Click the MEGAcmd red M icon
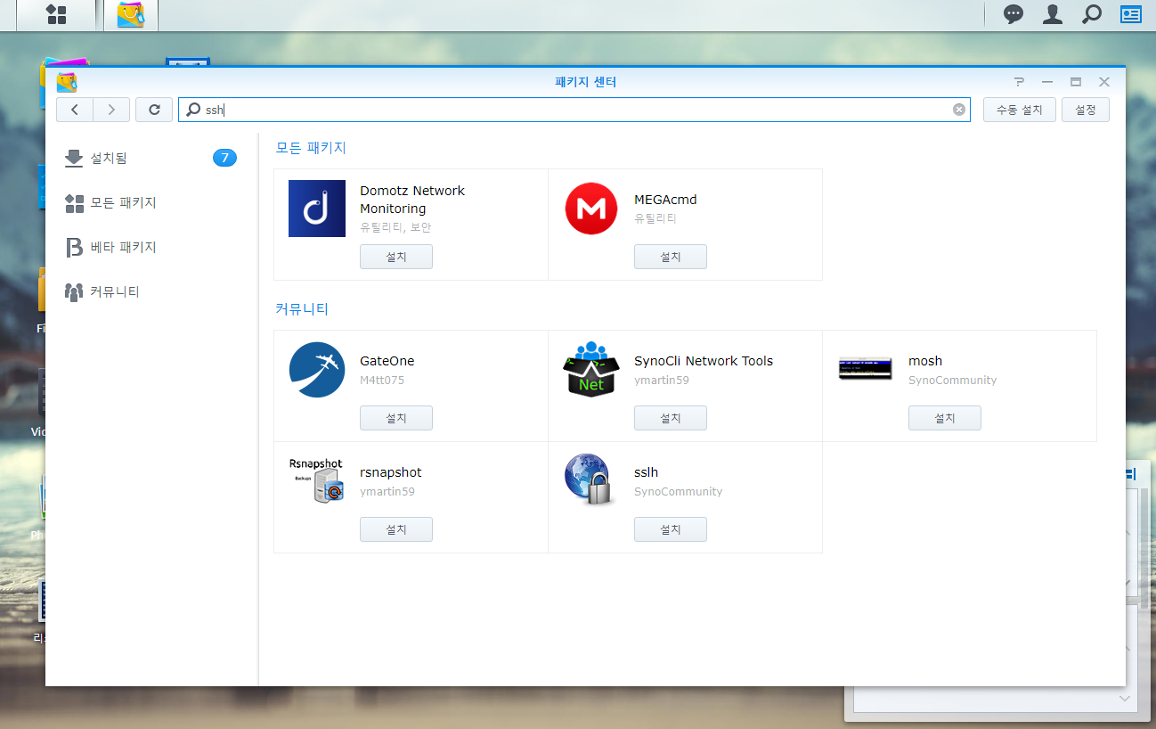 (591, 209)
